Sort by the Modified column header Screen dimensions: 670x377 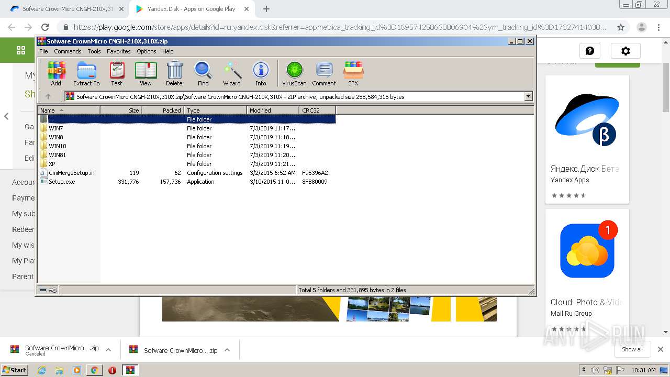(273, 110)
